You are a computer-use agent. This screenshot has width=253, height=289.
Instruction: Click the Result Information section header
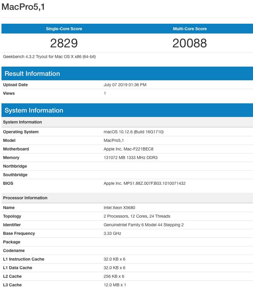tap(127, 73)
